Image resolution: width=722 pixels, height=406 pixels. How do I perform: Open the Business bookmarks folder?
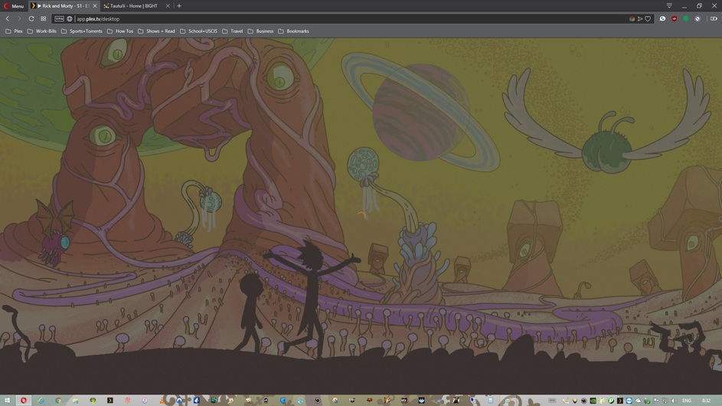[260, 31]
